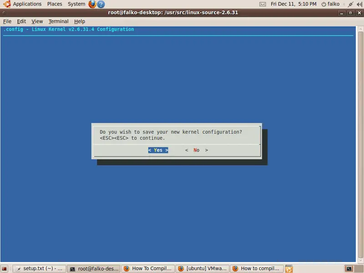Image resolution: width=364 pixels, height=273 pixels.
Task: Open the View menu
Action: click(x=37, y=21)
